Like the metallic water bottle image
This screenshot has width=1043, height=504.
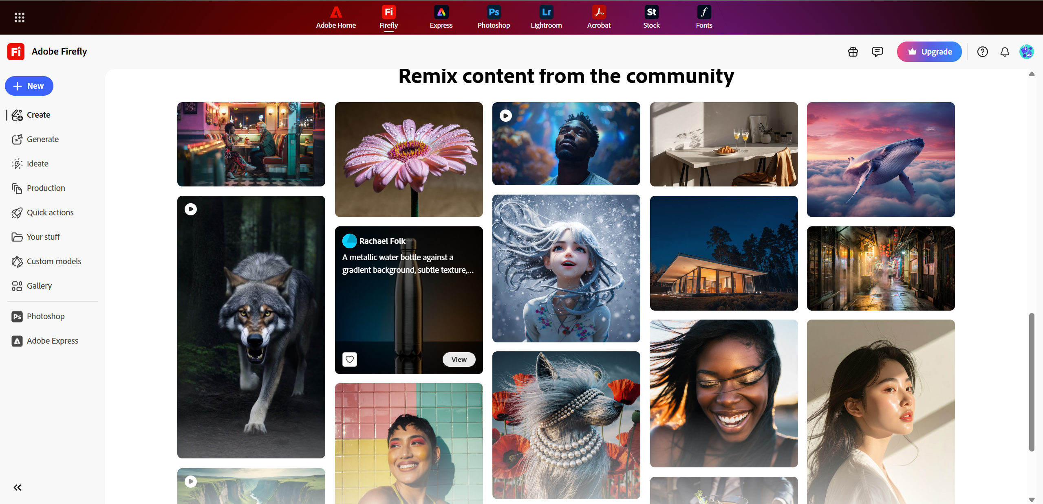(349, 359)
